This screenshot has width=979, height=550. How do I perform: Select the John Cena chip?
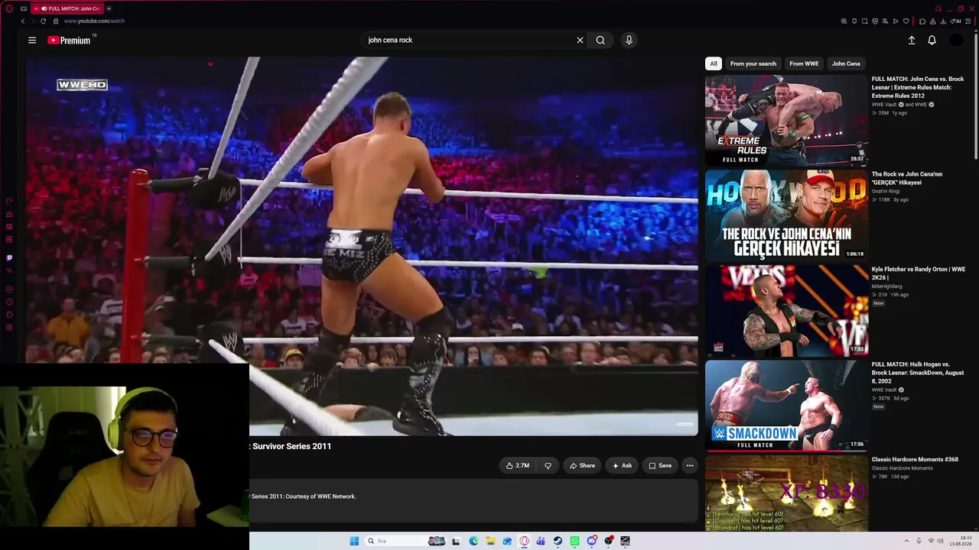(x=846, y=64)
